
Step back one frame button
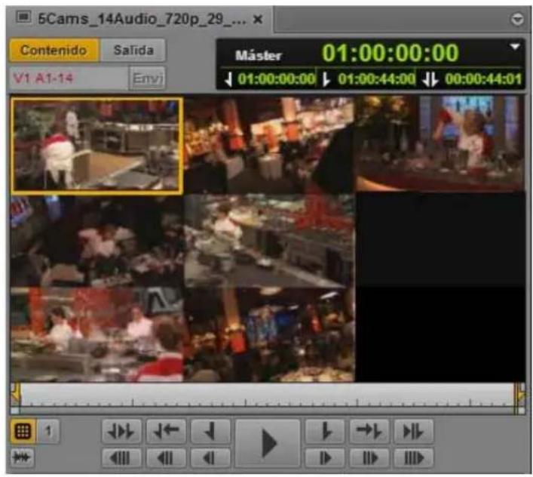tap(210, 457)
